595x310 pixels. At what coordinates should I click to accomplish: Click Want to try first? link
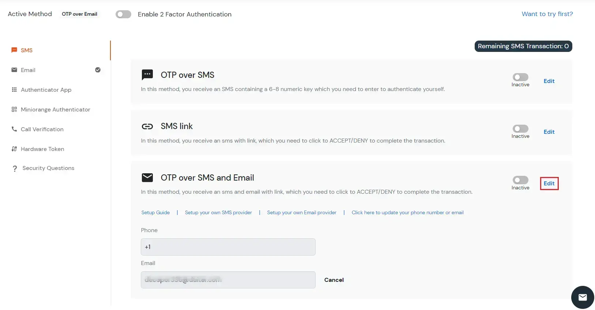(x=547, y=14)
